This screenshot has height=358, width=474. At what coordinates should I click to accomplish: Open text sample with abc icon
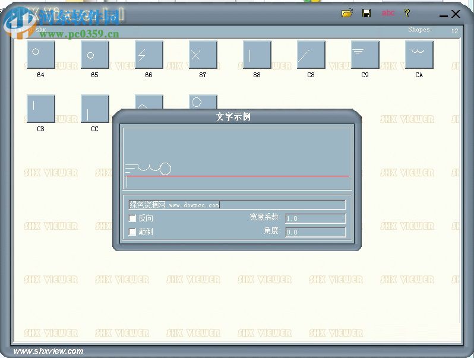click(387, 13)
